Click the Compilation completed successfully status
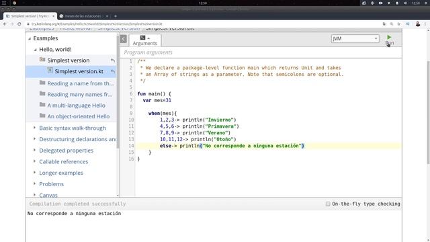The image size is (430, 242). tap(77, 204)
